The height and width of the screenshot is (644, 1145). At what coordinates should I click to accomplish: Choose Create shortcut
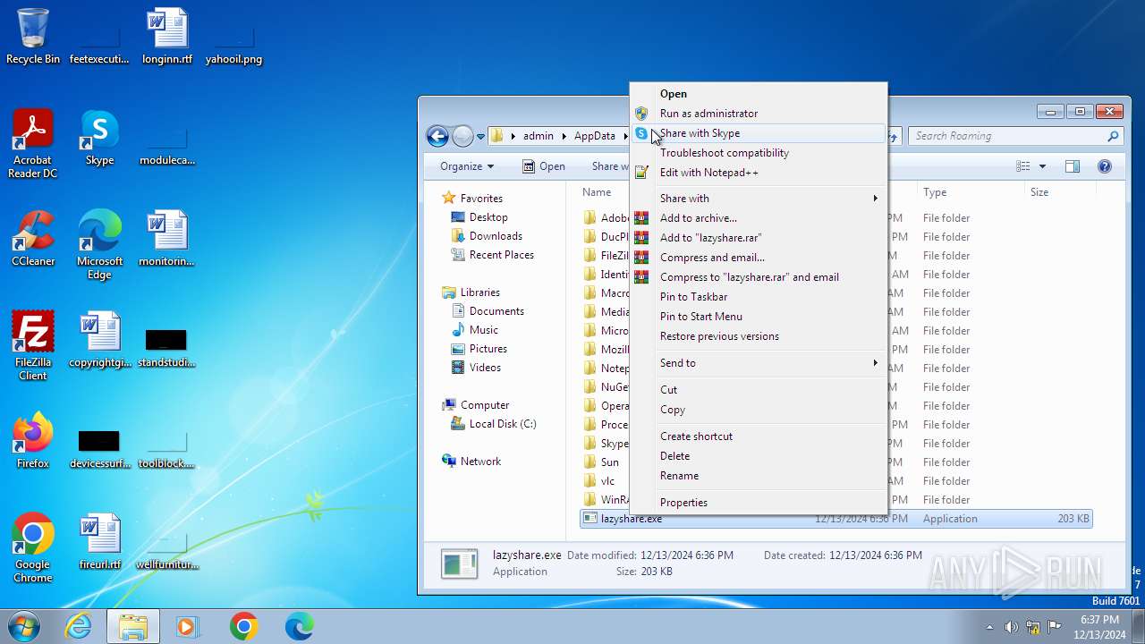(759, 436)
